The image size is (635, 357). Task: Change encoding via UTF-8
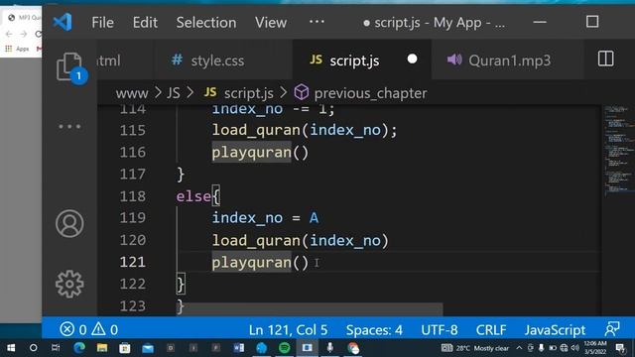(x=439, y=330)
